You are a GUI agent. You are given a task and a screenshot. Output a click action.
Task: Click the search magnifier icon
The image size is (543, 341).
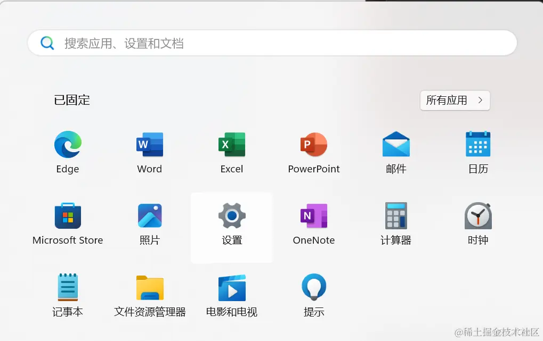point(47,43)
